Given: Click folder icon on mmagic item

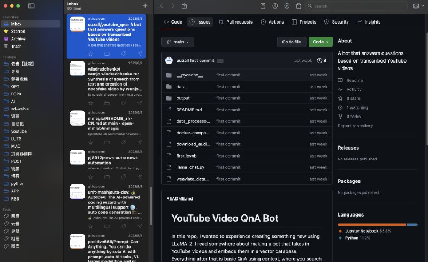Looking at the screenshot, I should pos(107,142).
